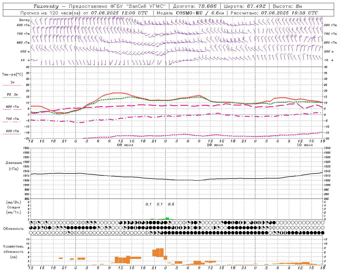Select the forecast start "07.06.2025 12:00 UTC"
Image resolution: width=338 pixels, height=270 pixels.
pos(119,13)
